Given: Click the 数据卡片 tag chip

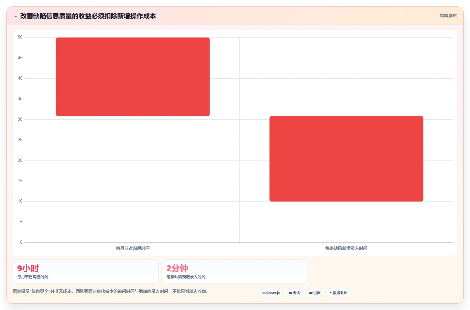Looking at the screenshot, I should [x=338, y=293].
